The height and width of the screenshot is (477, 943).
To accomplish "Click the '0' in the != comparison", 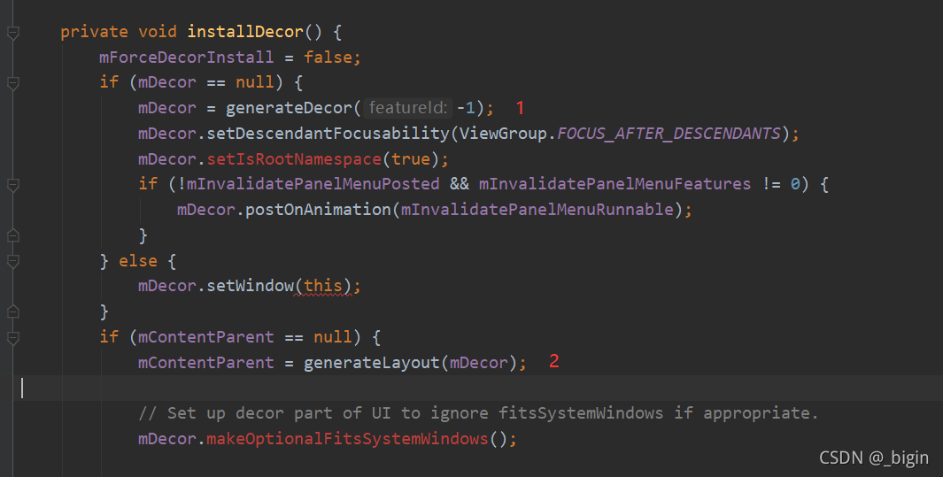I will tap(795, 184).
